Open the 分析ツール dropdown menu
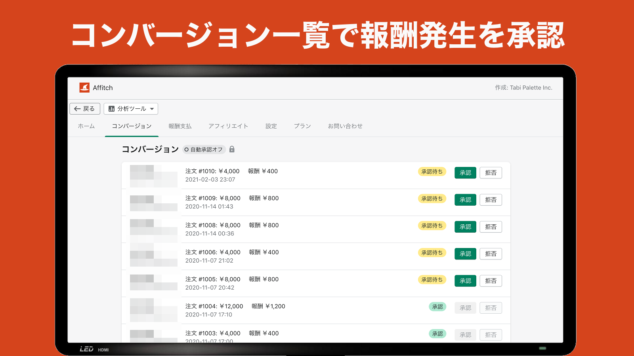Image resolution: width=634 pixels, height=356 pixels. 131,108
